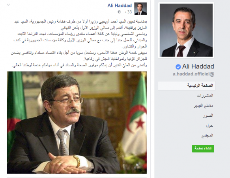
Task: Open the post's attached photo
Action: point(77,122)
